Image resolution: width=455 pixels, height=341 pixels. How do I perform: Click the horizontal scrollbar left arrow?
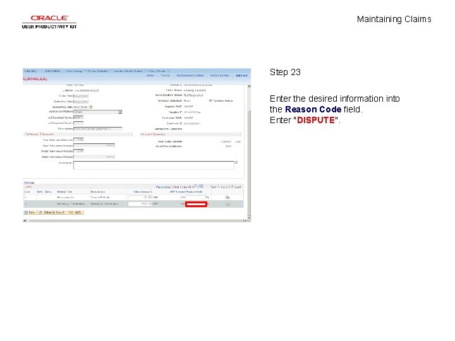click(x=25, y=220)
